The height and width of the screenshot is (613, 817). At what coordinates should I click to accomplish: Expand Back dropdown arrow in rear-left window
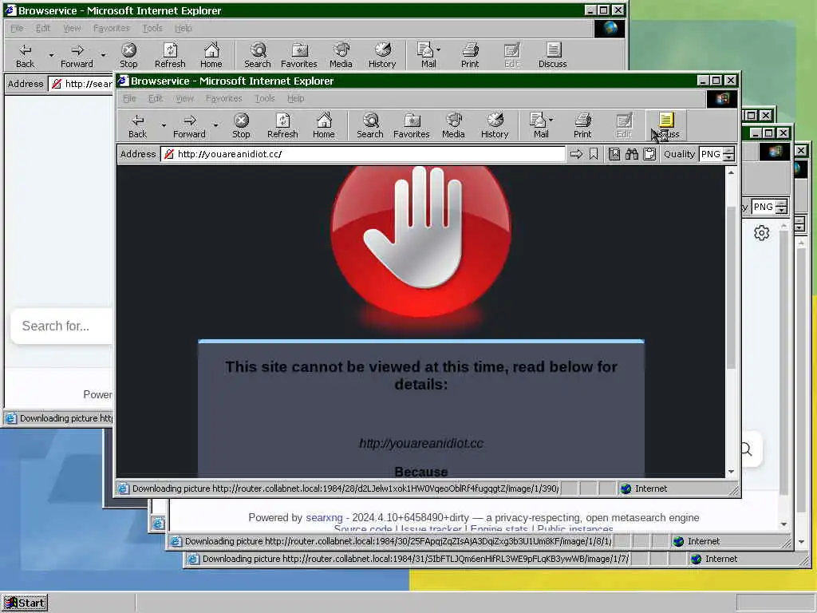pos(50,55)
